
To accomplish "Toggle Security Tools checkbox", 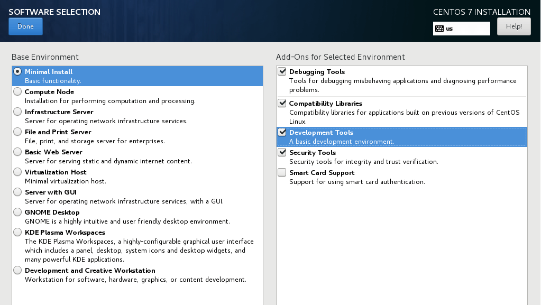I will [x=282, y=152].
